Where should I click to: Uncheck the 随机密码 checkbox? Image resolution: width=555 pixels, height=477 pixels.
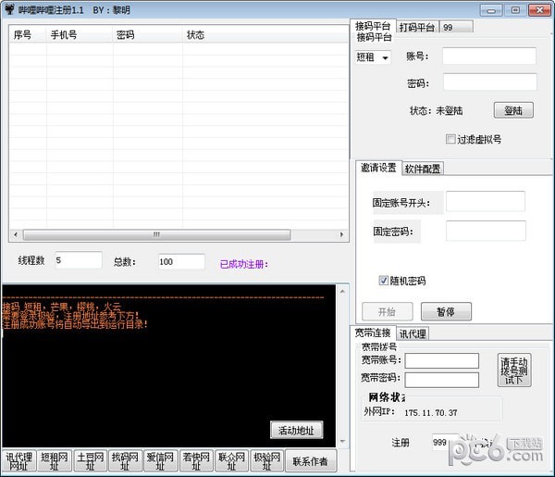(x=384, y=281)
